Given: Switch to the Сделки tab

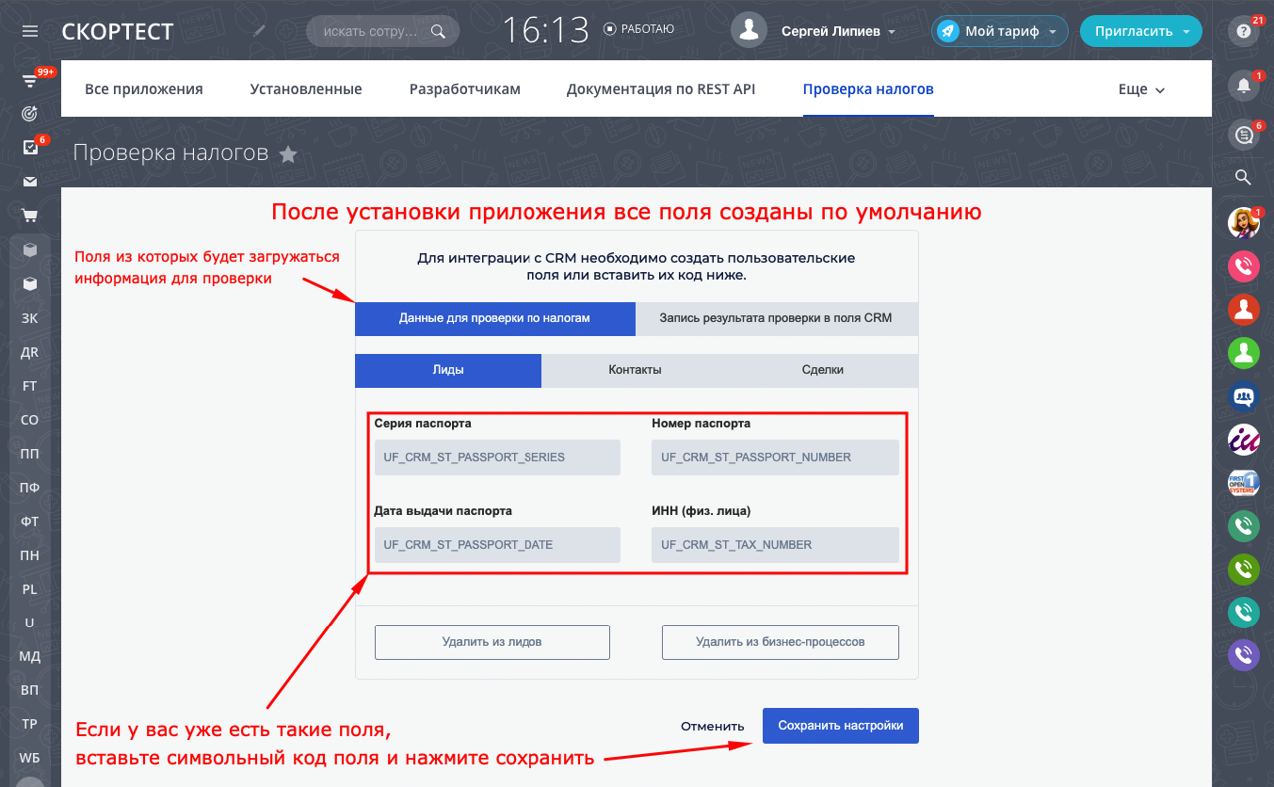Looking at the screenshot, I should click(823, 370).
